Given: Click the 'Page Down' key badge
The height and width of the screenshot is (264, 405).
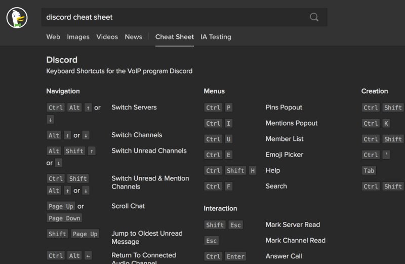Looking at the screenshot, I should pos(65,218).
